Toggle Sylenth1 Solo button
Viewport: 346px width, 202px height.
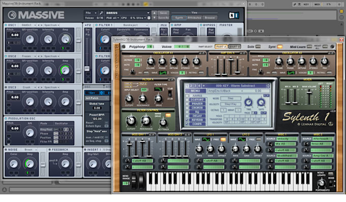tap(258, 47)
